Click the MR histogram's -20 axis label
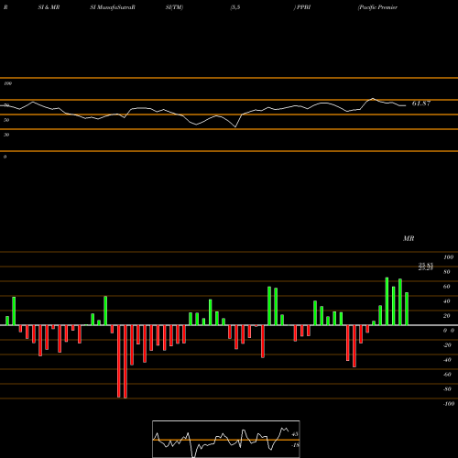 pyautogui.click(x=447, y=345)
